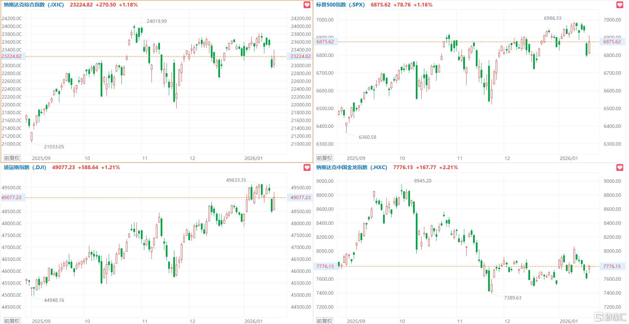Click 前复权 button on Golden Dragon chart

(x=324, y=321)
